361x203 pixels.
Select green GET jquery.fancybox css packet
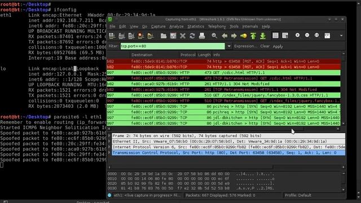[223, 95]
